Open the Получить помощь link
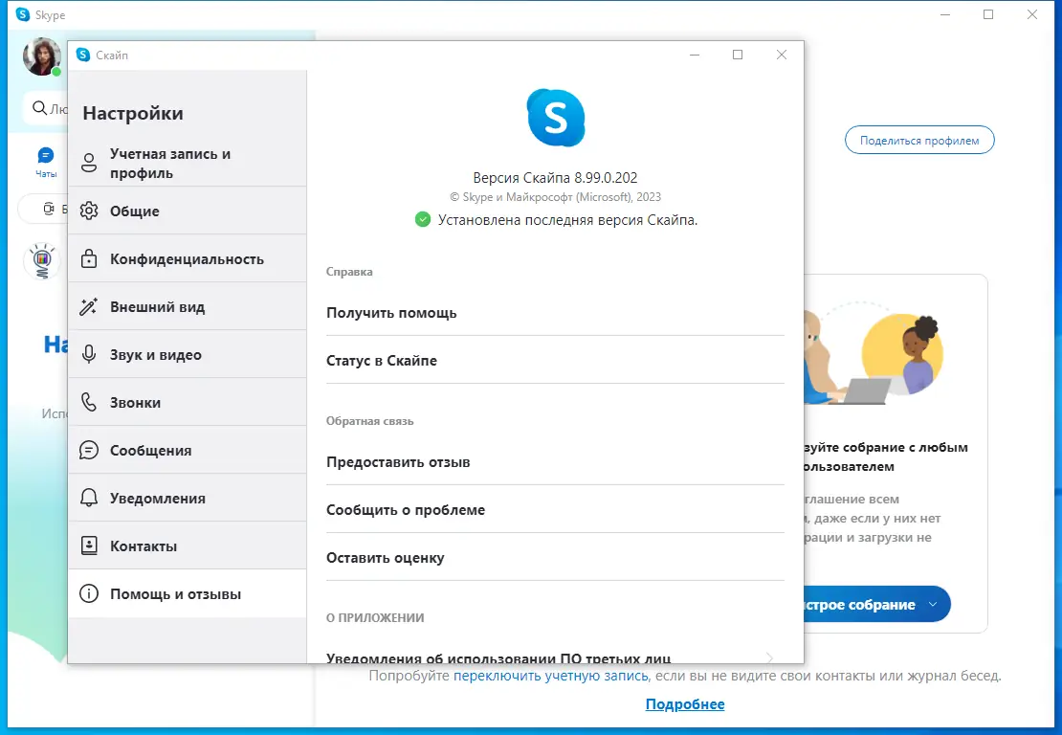 tap(391, 312)
